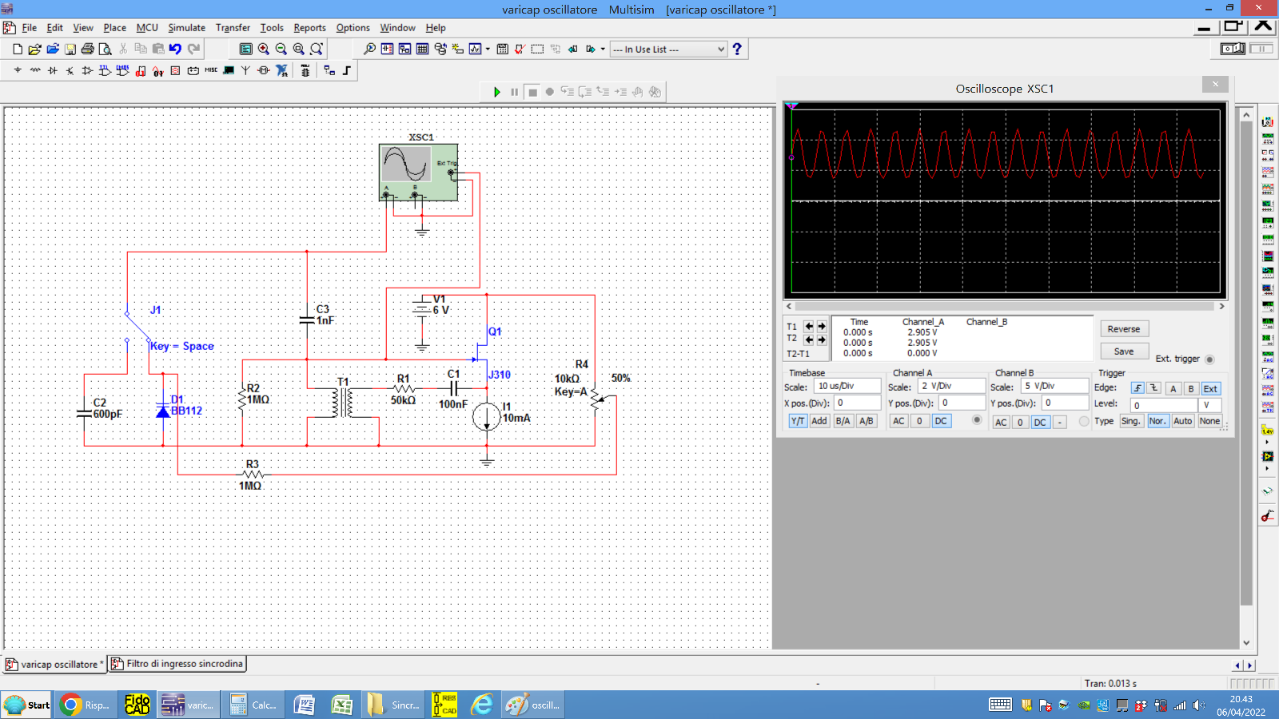Open the Simulate menu
1279x719 pixels.
pyautogui.click(x=186, y=28)
